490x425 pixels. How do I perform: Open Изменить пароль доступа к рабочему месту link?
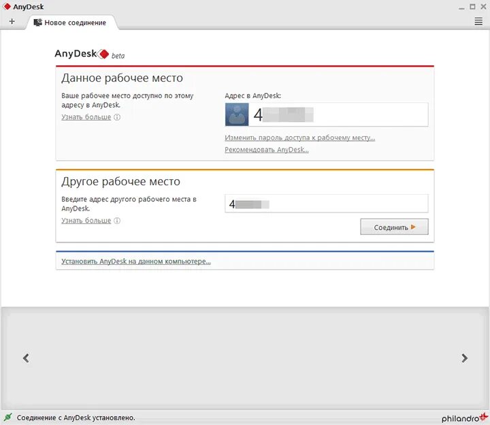tap(299, 138)
